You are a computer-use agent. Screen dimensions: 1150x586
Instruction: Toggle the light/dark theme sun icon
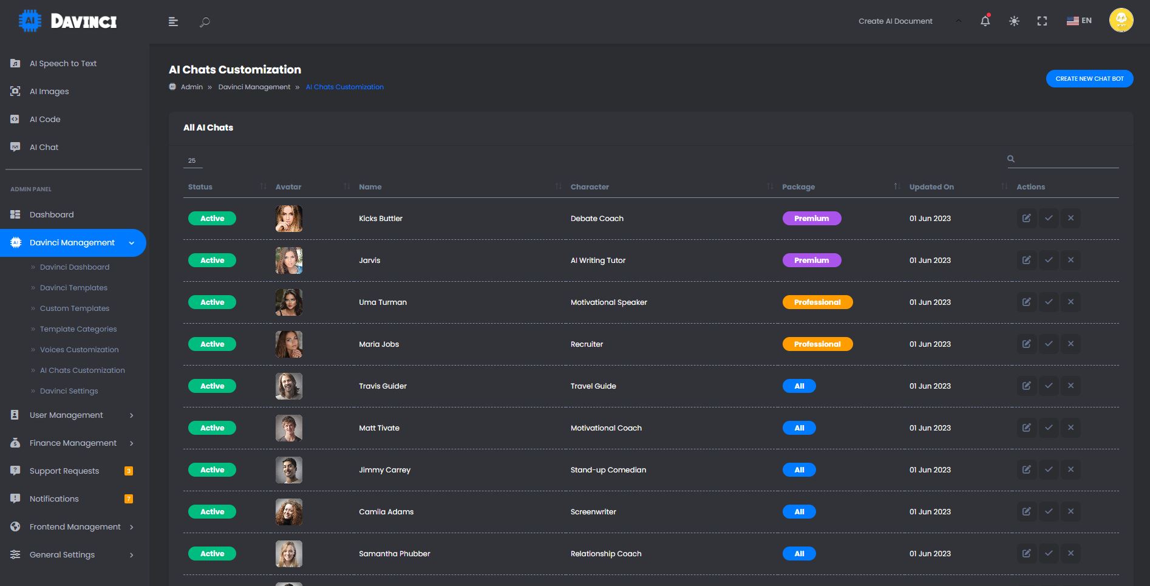coord(1014,21)
